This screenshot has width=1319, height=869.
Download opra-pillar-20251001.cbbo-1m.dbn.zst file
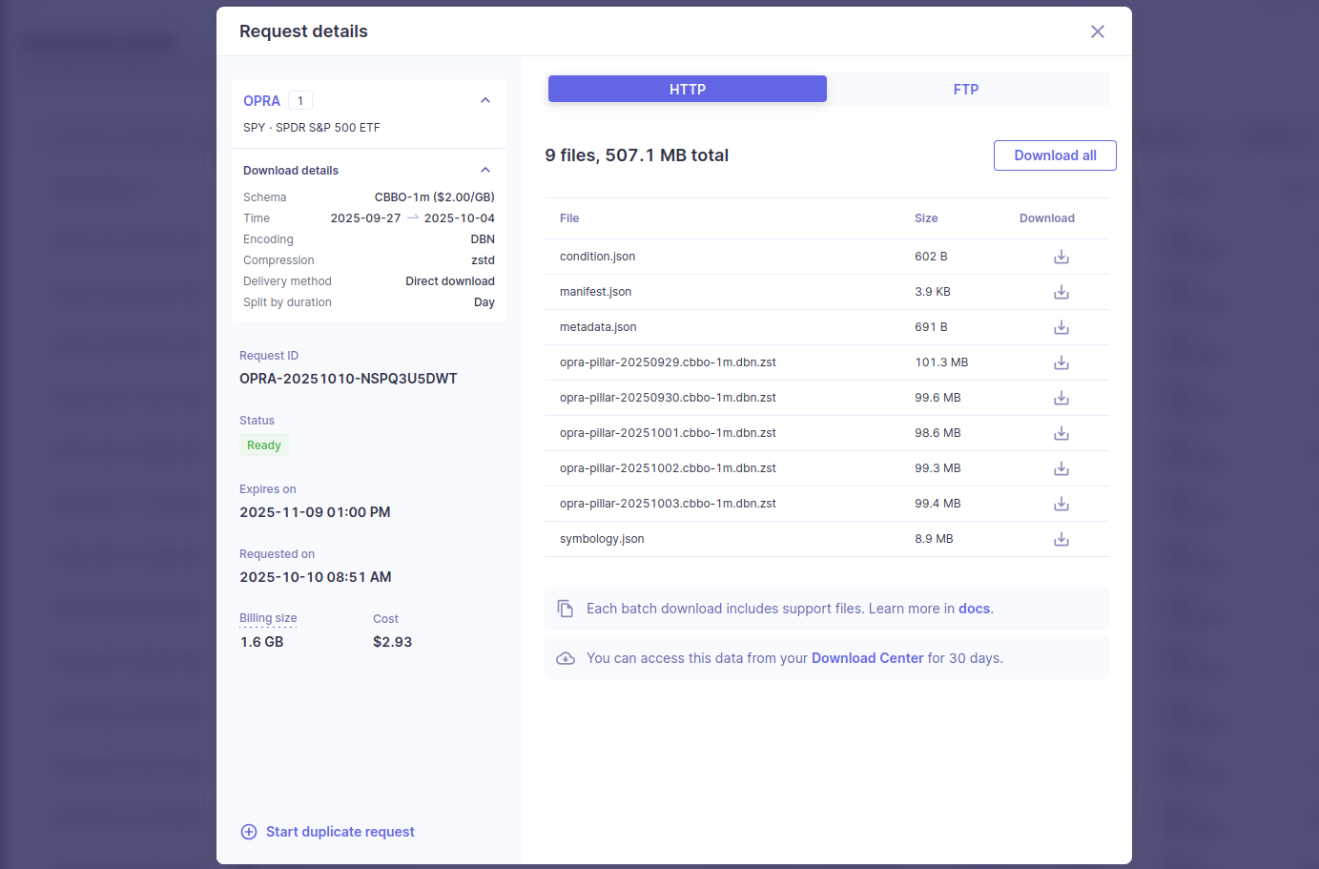pyautogui.click(x=1061, y=433)
